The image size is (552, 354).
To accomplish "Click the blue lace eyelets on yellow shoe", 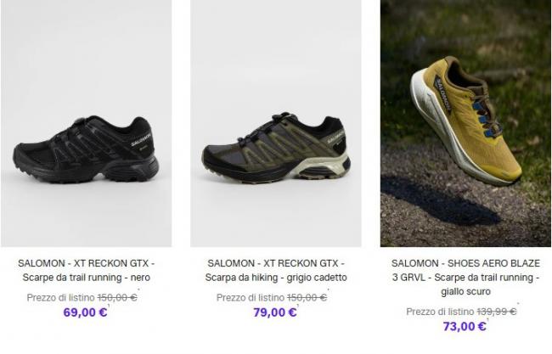I will tap(482, 120).
